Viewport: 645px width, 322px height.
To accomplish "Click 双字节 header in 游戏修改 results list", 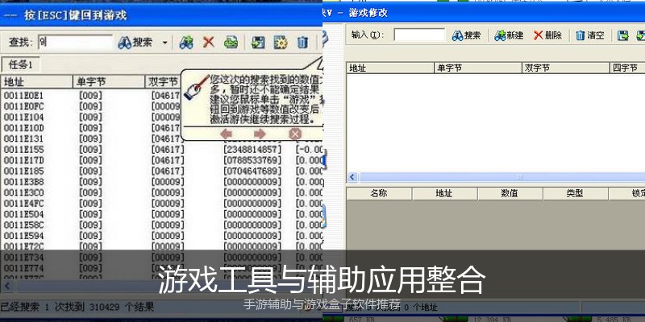I will [566, 68].
